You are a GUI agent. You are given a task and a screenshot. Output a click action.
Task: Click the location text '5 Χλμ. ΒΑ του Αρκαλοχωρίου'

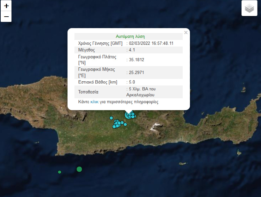tap(141, 92)
